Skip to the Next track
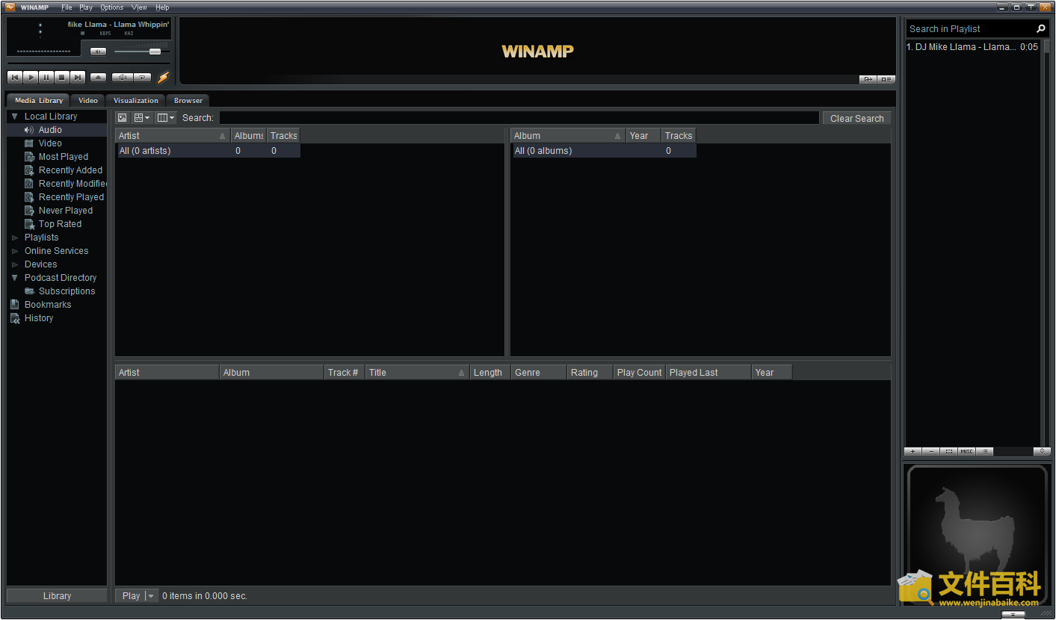Viewport: 1056px width, 620px height. (x=78, y=77)
